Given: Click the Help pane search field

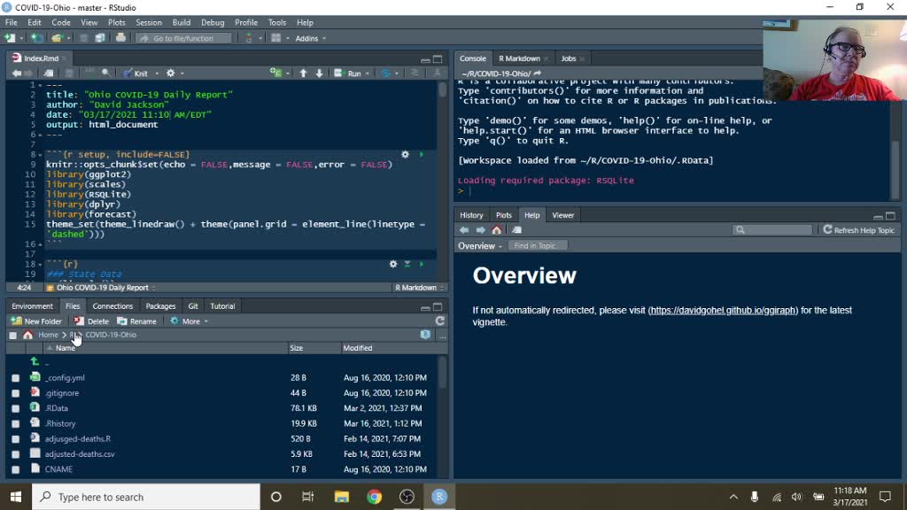Looking at the screenshot, I should tap(772, 230).
